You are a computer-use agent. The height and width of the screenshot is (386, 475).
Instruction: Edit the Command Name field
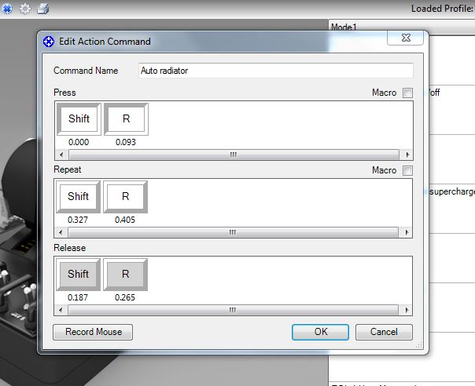(276, 71)
